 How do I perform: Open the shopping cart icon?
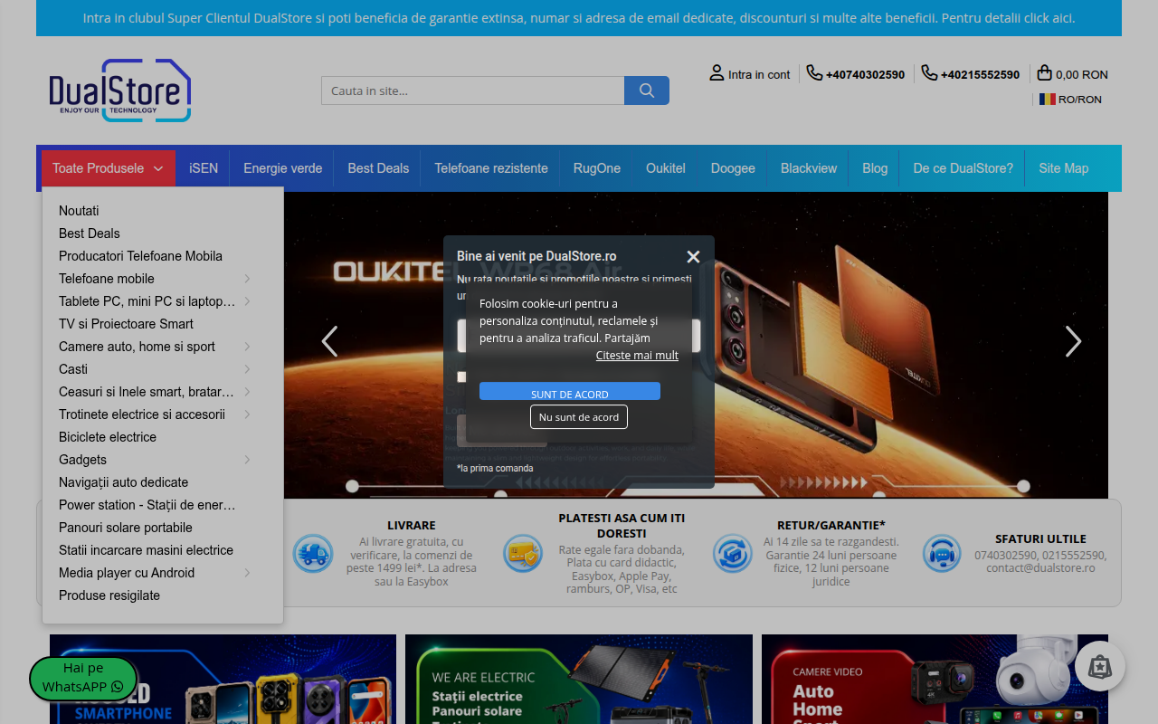[x=1045, y=73]
